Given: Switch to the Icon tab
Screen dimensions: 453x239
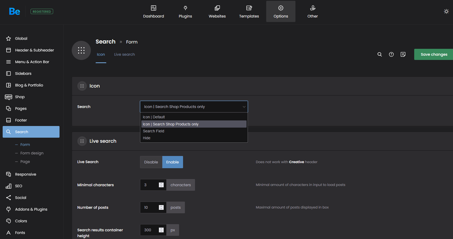Looking at the screenshot, I should pos(101,54).
